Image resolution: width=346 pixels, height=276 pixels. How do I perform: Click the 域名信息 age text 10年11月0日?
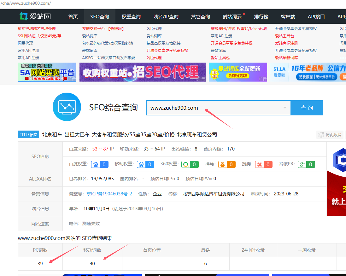pyautogui.click(x=97, y=209)
